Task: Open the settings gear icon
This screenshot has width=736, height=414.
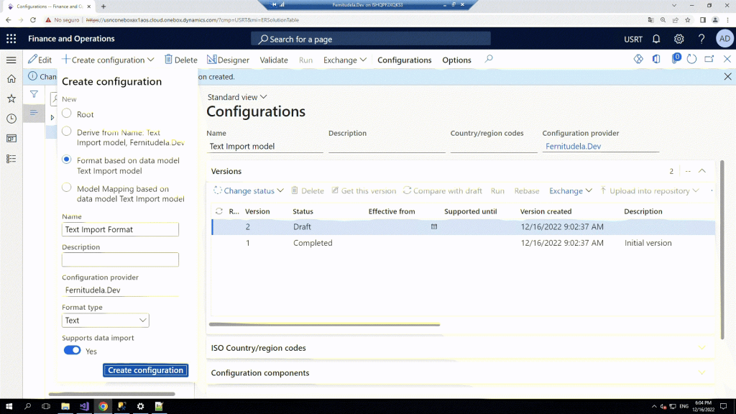Action: (x=678, y=39)
